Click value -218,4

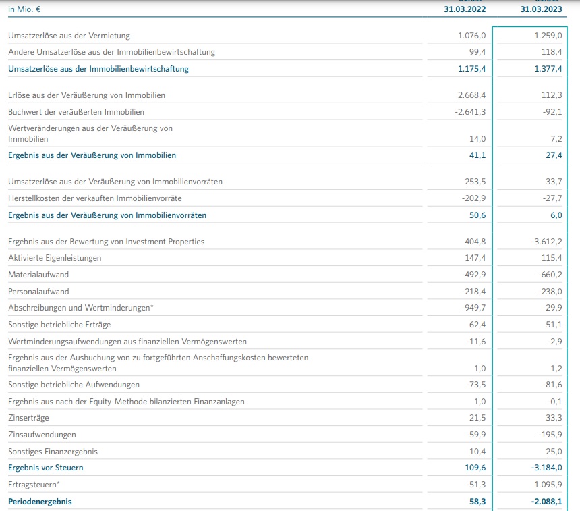473,292
